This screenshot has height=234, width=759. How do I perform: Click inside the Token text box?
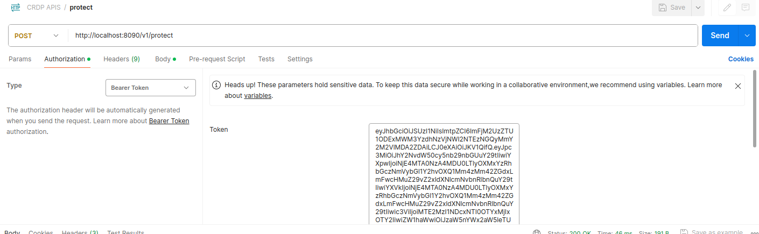pos(444,172)
